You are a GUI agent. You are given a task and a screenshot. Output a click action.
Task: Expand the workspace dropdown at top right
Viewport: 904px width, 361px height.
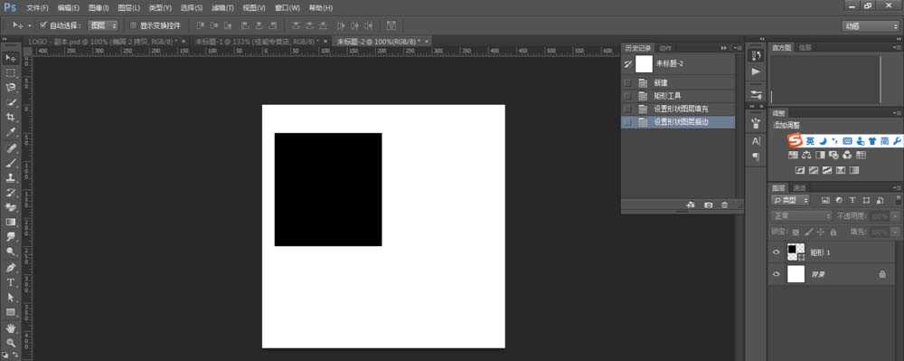point(870,26)
